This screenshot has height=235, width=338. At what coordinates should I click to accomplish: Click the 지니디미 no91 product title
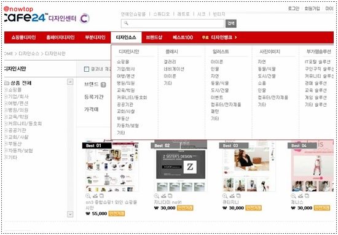tap(168, 202)
